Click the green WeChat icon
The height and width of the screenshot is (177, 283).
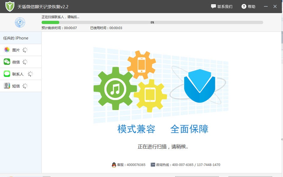7,62
